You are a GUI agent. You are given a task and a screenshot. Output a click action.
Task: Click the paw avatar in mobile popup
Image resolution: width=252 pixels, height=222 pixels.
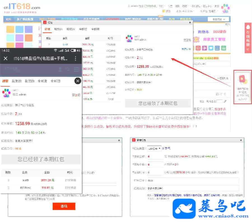6,93
